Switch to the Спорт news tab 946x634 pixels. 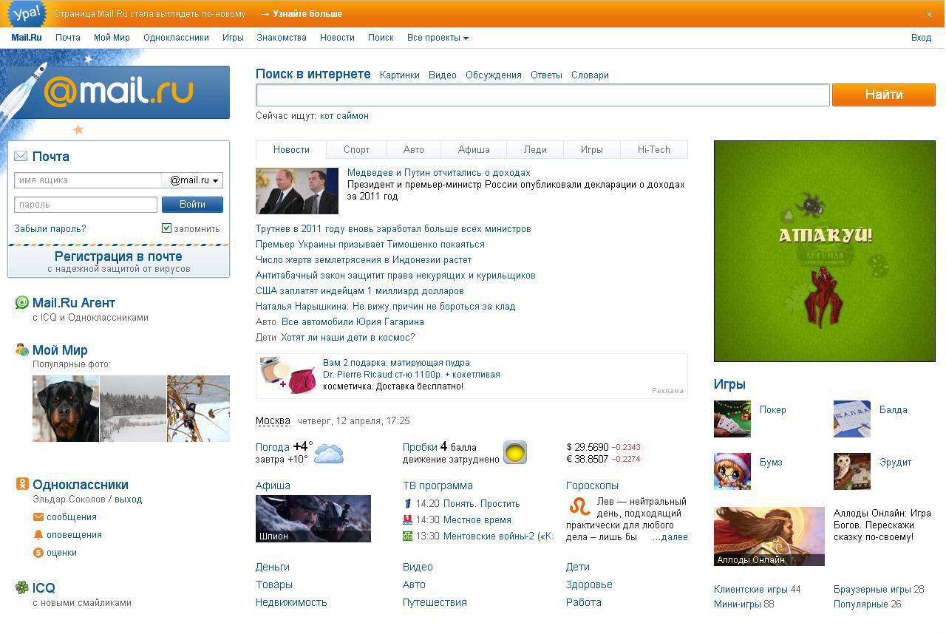point(356,149)
